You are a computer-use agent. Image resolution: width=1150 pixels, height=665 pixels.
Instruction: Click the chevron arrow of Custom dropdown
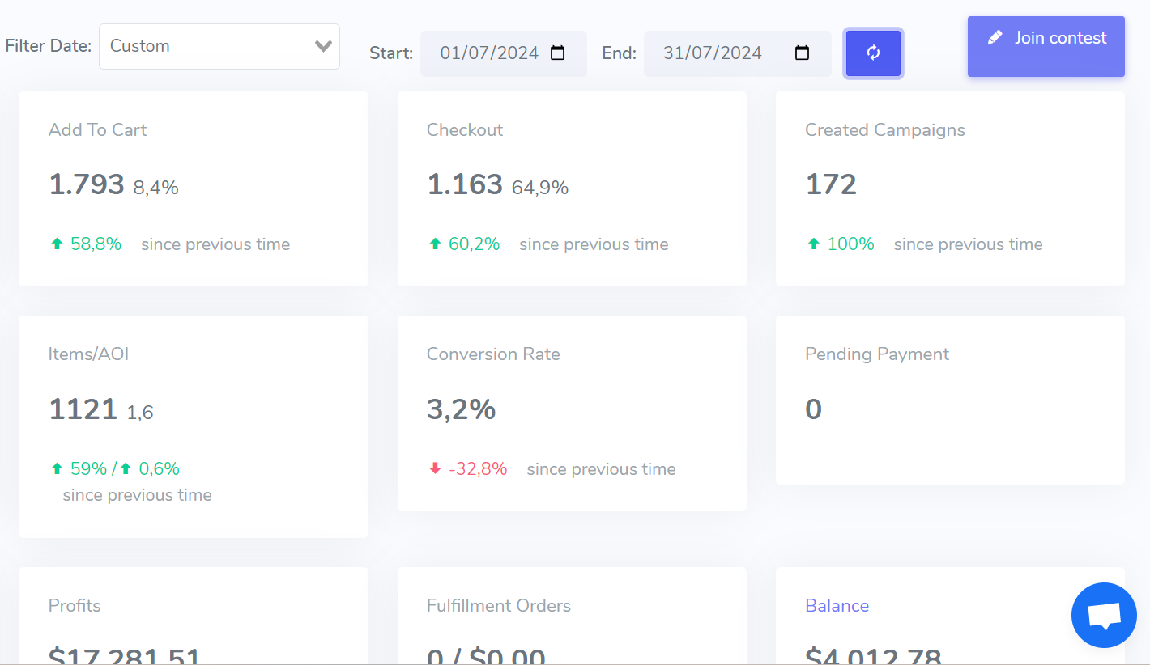tap(323, 46)
